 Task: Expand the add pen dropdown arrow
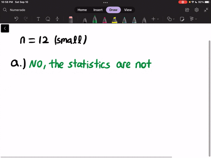158,19
